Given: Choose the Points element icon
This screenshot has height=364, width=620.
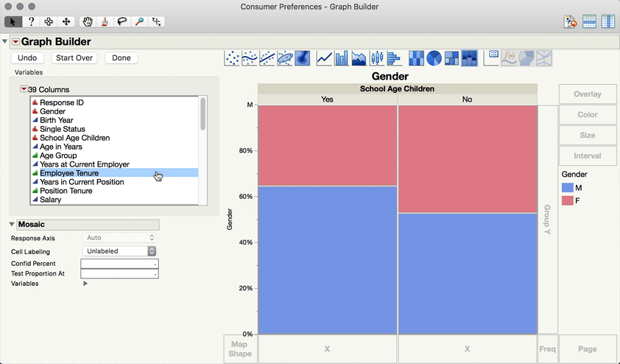Looking at the screenshot, I should [x=232, y=58].
